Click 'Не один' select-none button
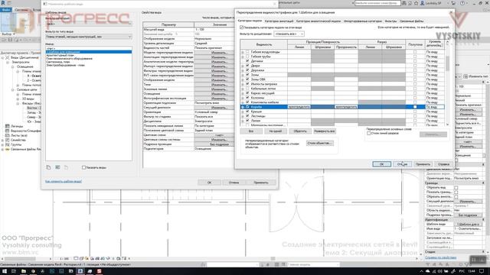This screenshot has height=275, width=490. pyautogui.click(x=276, y=131)
